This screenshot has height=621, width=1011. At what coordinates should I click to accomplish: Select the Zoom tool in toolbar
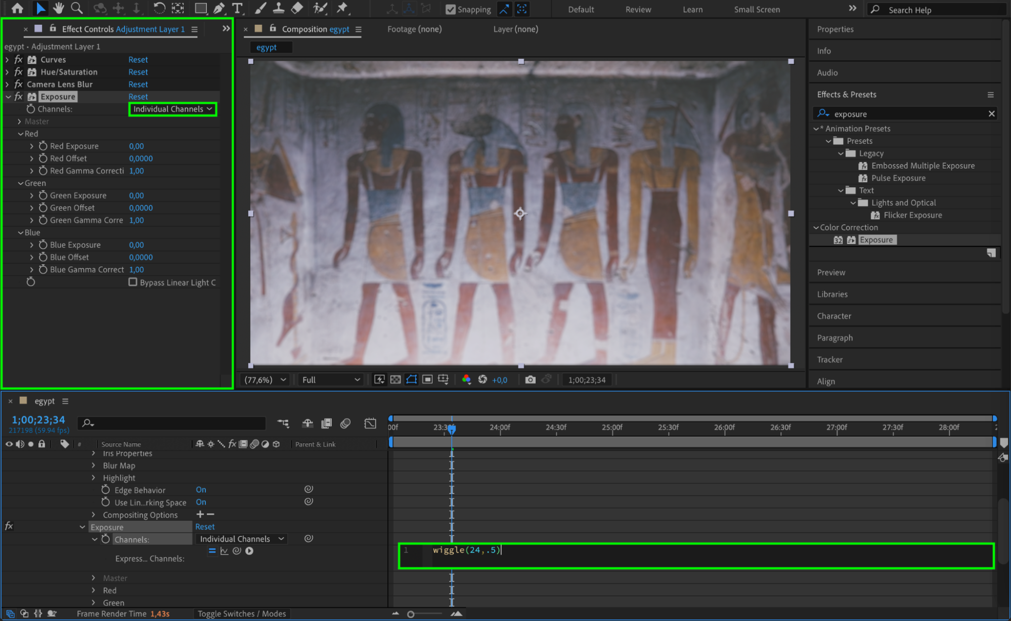77,8
